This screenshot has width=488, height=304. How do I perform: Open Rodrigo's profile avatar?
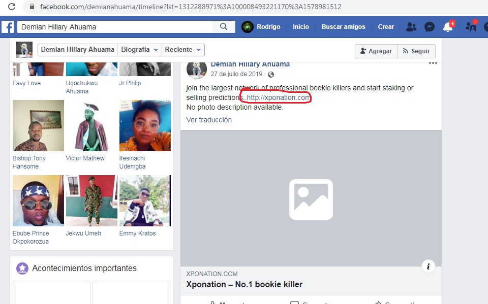pos(248,27)
